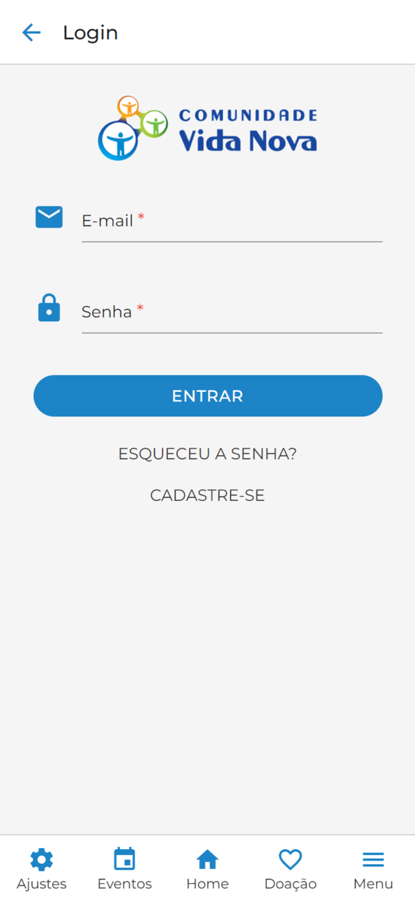Click the email envelope icon
Viewport: 415px width, 899px height.
point(49,217)
